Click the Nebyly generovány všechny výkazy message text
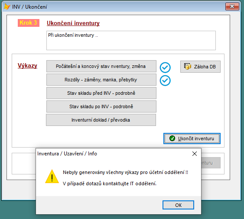244x219 pixels. pyautogui.click(x=125, y=172)
